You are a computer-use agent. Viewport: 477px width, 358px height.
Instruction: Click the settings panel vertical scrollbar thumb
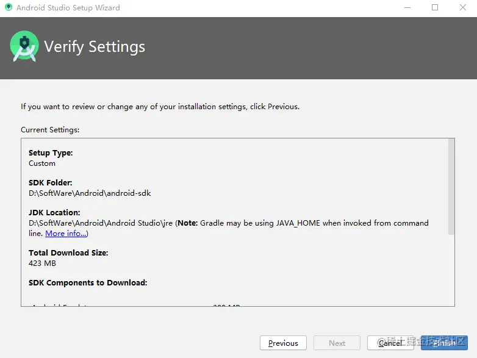(x=451, y=187)
